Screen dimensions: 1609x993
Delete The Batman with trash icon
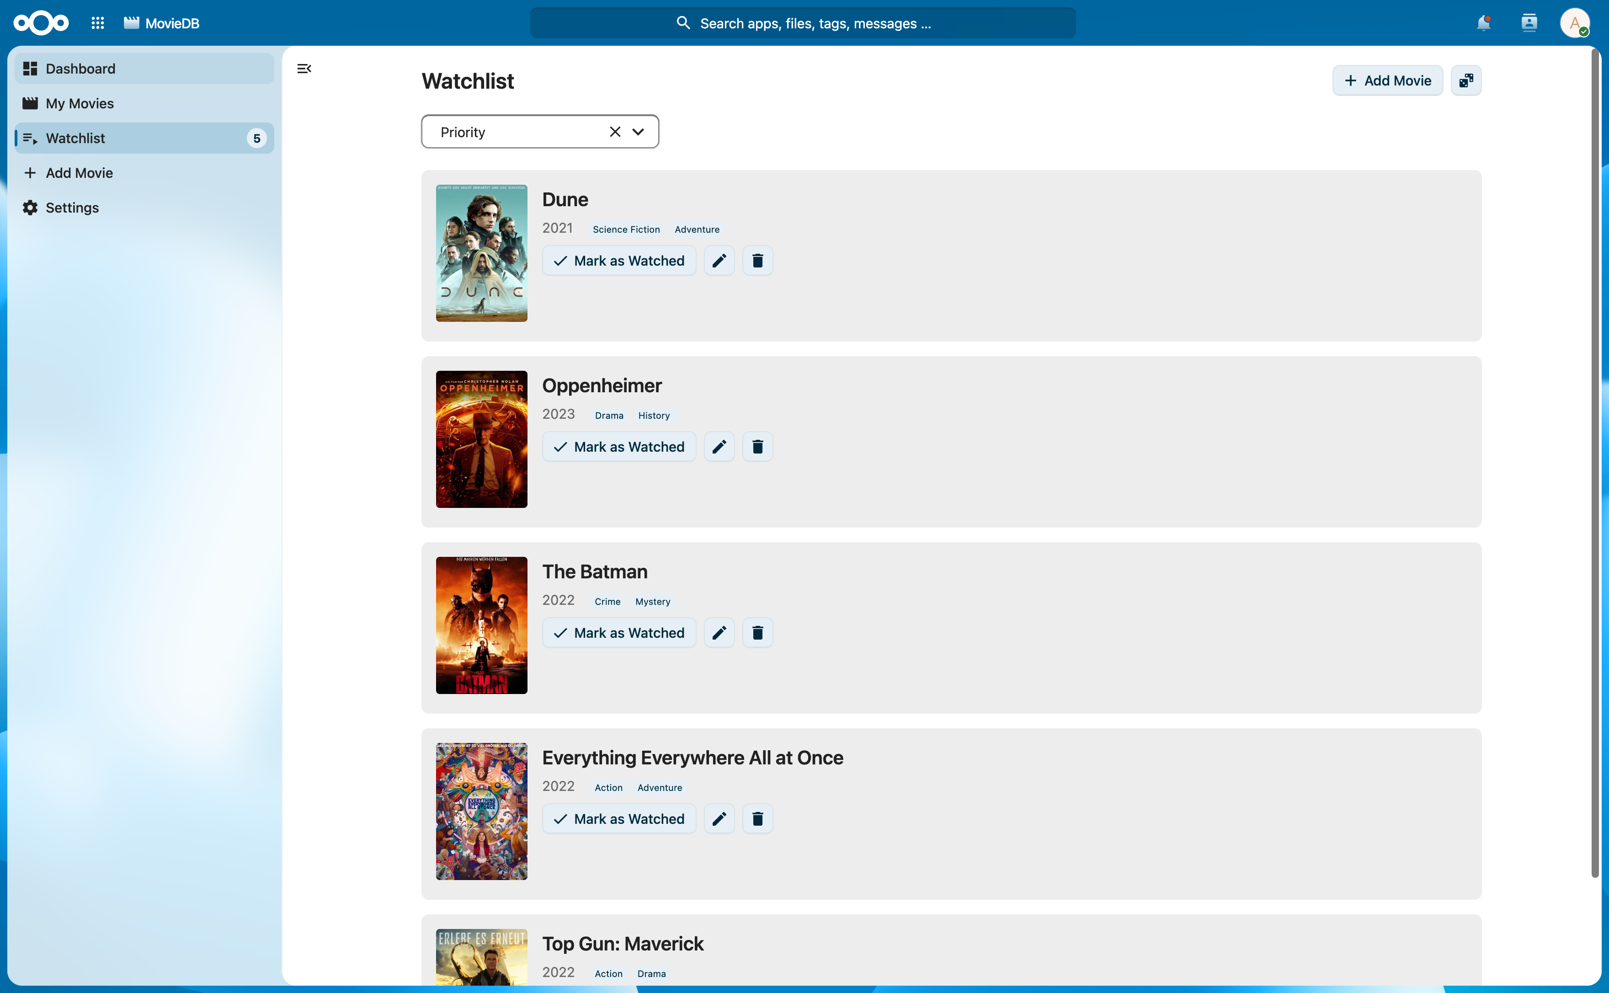tap(757, 632)
